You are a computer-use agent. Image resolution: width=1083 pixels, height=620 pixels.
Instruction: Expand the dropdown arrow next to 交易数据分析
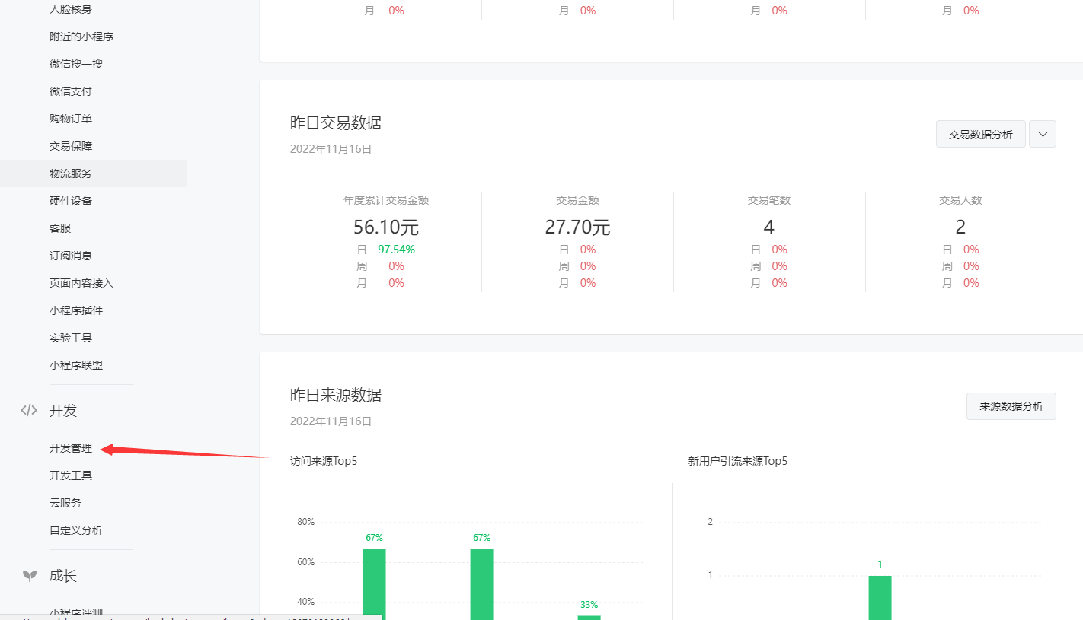(x=1042, y=134)
